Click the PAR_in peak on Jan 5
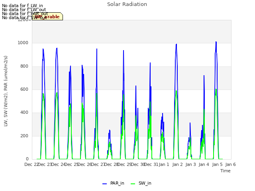Viewport: 255px width, 191px height. (x=216, y=42)
